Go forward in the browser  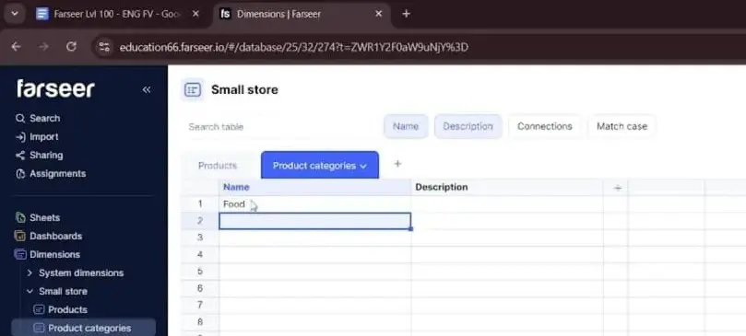43,47
